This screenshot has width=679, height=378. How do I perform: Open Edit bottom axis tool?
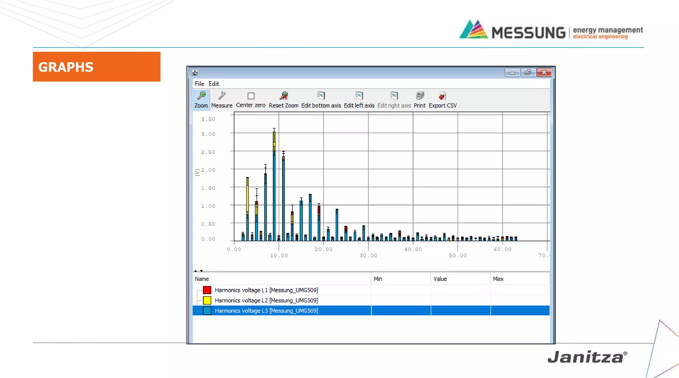tap(321, 96)
